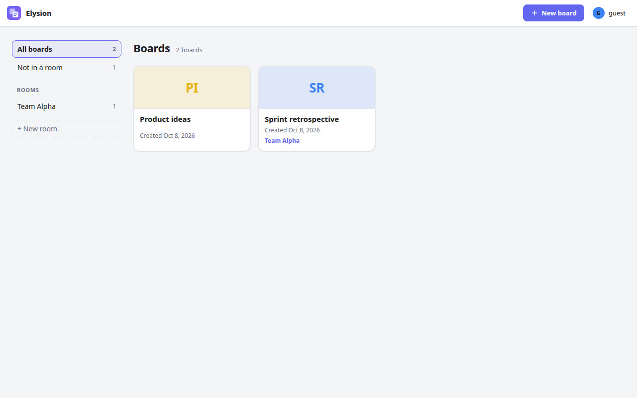Create a board with New board button
Viewport: 637px width, 398px height.
click(x=553, y=13)
